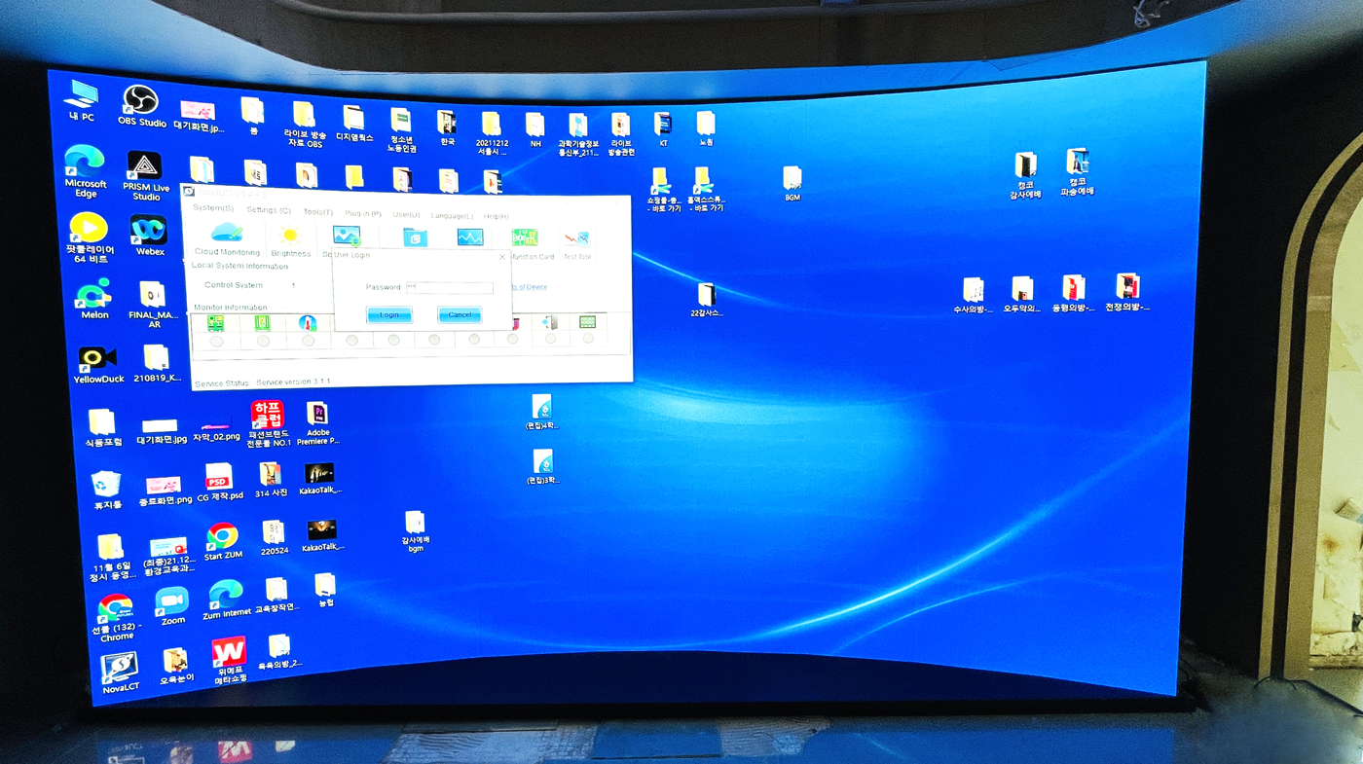1363x764 pixels.
Task: Launch the Zoom desktop shortcut
Action: click(x=172, y=601)
